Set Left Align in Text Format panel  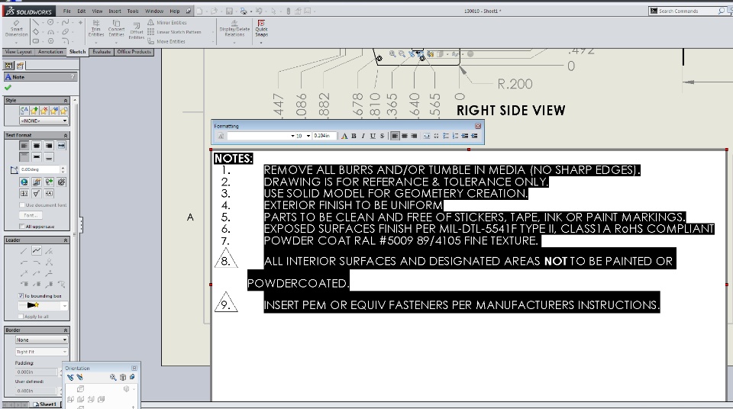tap(24, 146)
